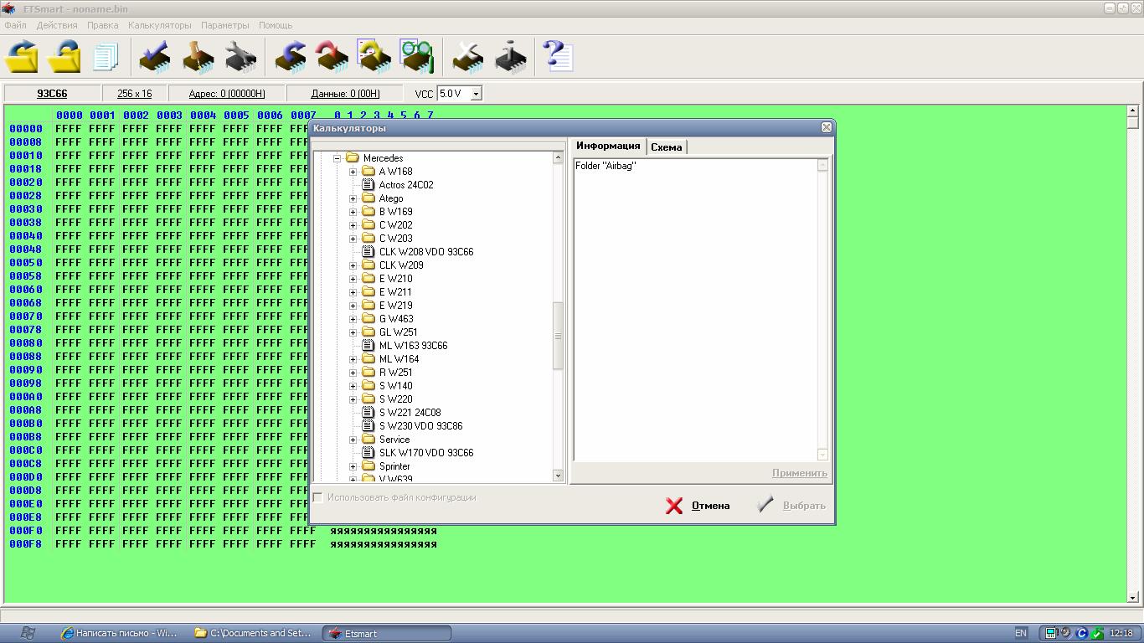Click the calculator tray icon in system tray

pos(1050,633)
